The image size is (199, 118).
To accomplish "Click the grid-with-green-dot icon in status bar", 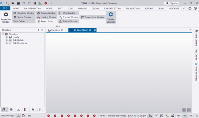I will [x=167, y=116].
